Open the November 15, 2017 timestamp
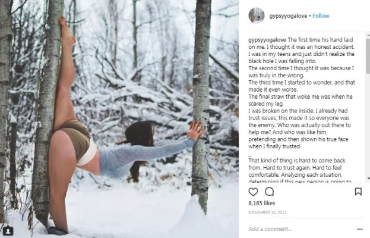This screenshot has height=238, width=370. coord(267,212)
